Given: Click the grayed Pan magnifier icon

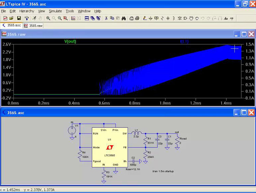Looking at the screenshot, I should [x=54, y=18].
